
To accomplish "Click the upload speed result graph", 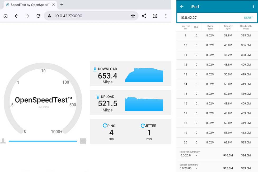I will click(x=144, y=104).
